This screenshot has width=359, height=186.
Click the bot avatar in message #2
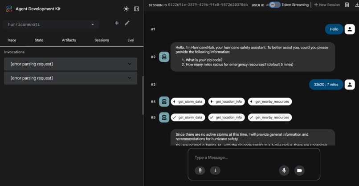tap(164, 57)
